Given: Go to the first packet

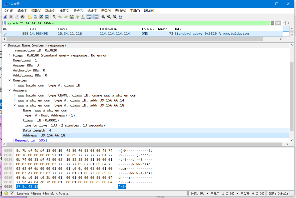Looking at the screenshot, I should click(77, 17).
